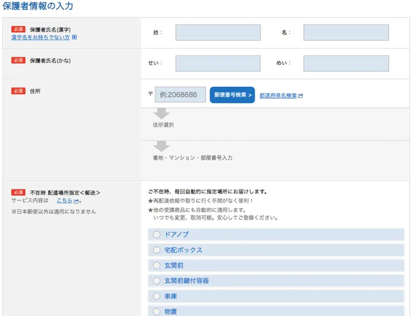Click the 必須 badge beside 住所
418x316 pixels.
(19, 91)
